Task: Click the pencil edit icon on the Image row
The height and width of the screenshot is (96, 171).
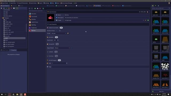Action: pos(146,20)
